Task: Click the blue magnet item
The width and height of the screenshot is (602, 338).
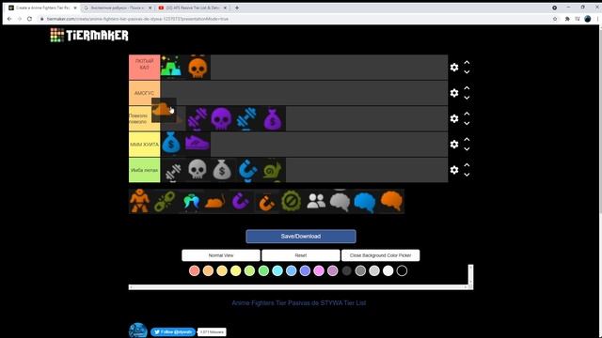Action: click(247, 170)
